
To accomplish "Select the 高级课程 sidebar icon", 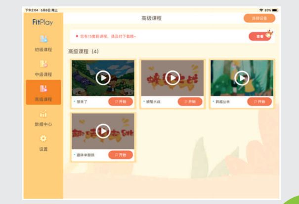I will [x=43, y=89].
